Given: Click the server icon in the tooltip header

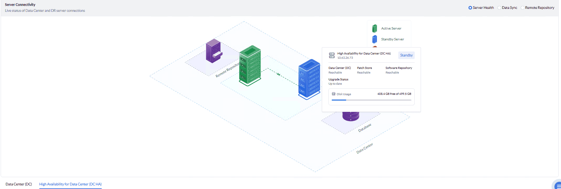Looking at the screenshot, I should pos(332,55).
